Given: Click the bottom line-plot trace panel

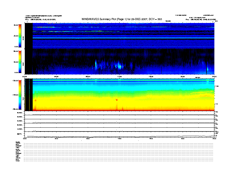Looking at the screenshot, I should (120, 134).
